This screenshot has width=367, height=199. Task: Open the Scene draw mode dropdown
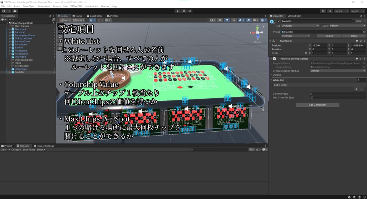(213, 20)
